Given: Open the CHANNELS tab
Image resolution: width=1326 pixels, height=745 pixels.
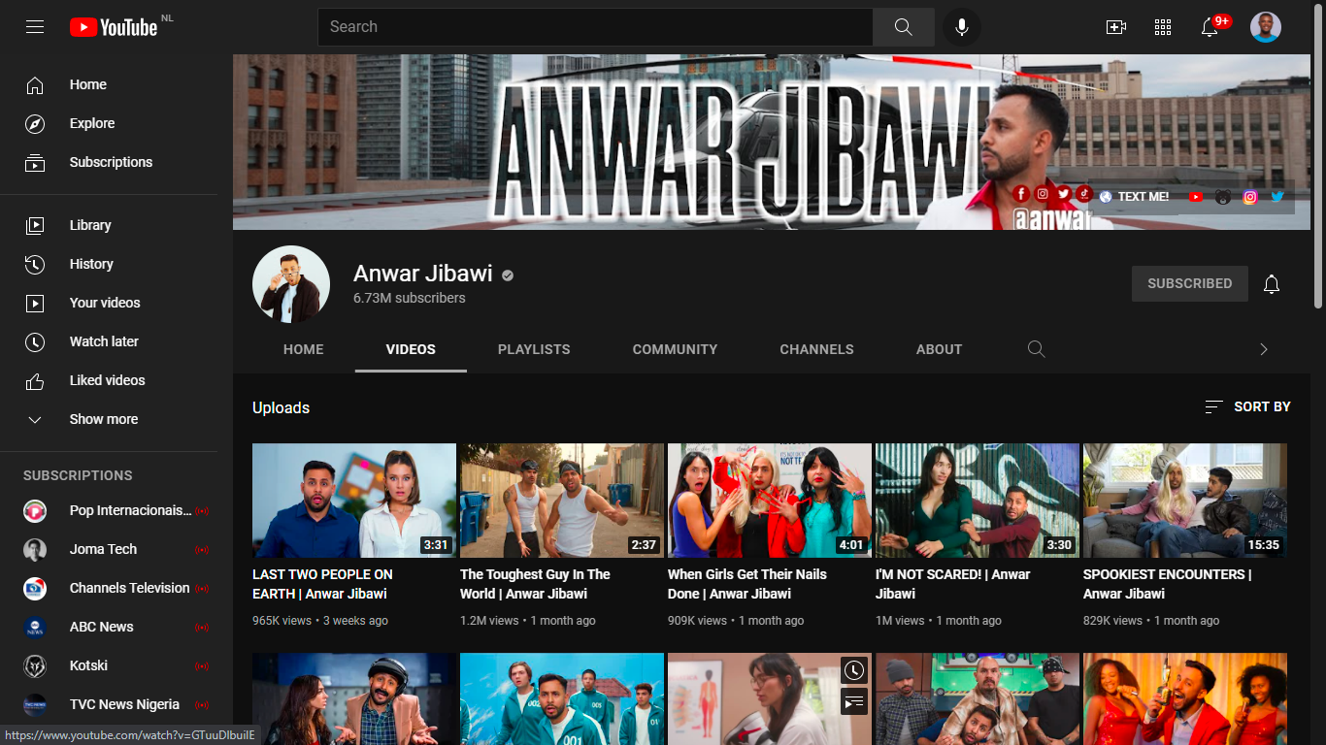Looking at the screenshot, I should (817, 349).
